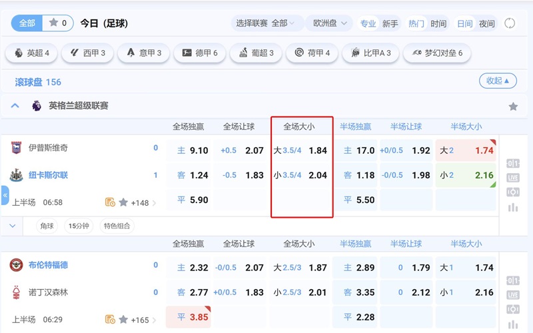Bet on Brentford draw 平 3.85
Viewport: 533px width, 333px height.
[189, 317]
